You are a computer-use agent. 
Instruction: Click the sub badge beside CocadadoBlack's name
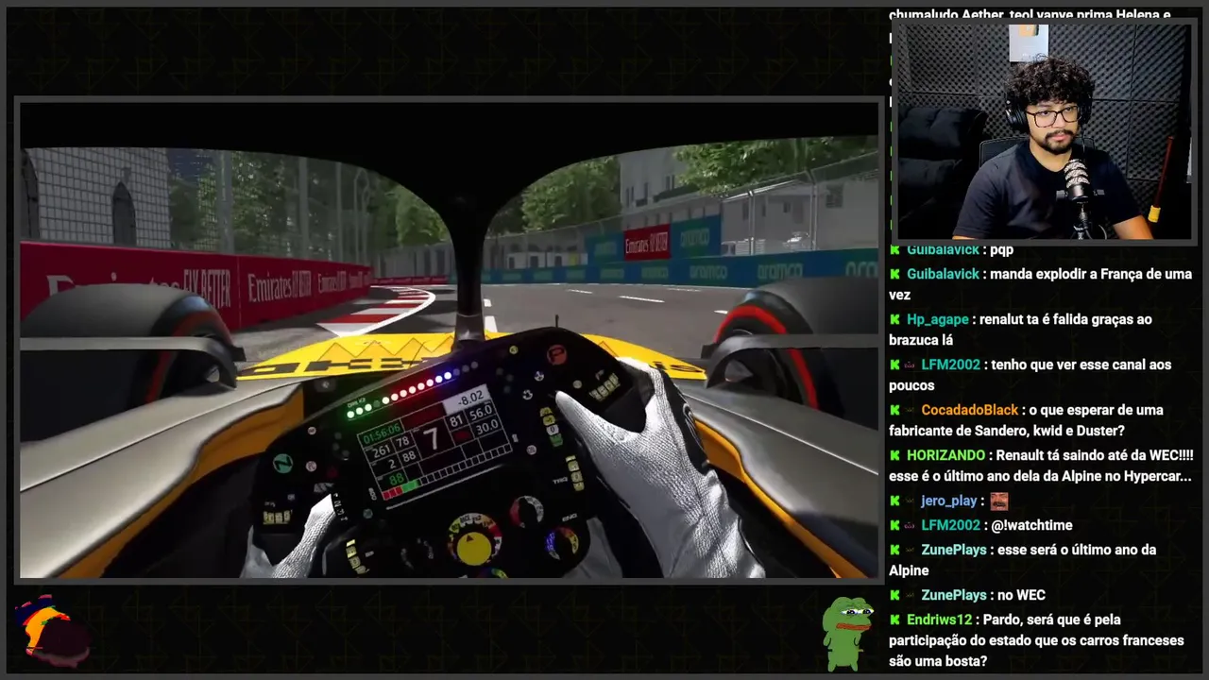(x=911, y=410)
